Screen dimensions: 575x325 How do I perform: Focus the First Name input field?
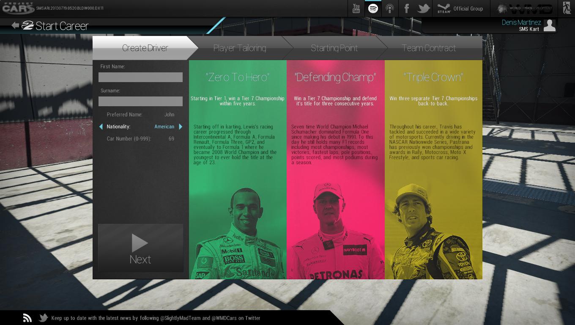[x=140, y=77]
